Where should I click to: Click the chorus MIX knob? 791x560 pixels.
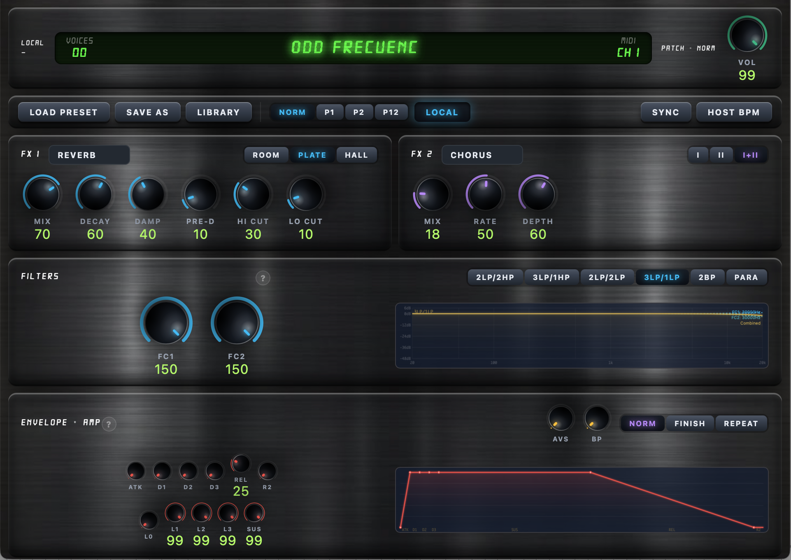coord(433,194)
